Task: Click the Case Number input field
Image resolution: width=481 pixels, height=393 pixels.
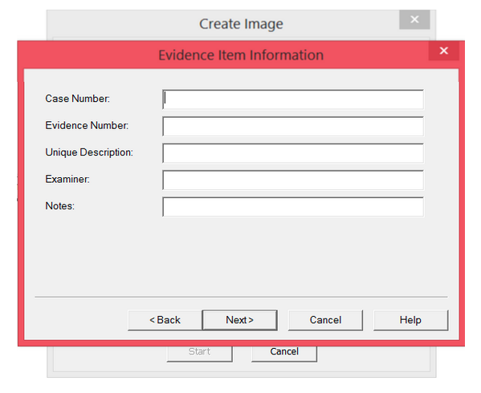Action: [x=293, y=99]
